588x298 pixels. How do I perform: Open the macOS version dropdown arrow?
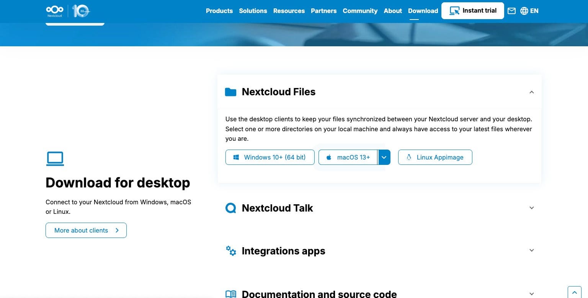coord(384,157)
